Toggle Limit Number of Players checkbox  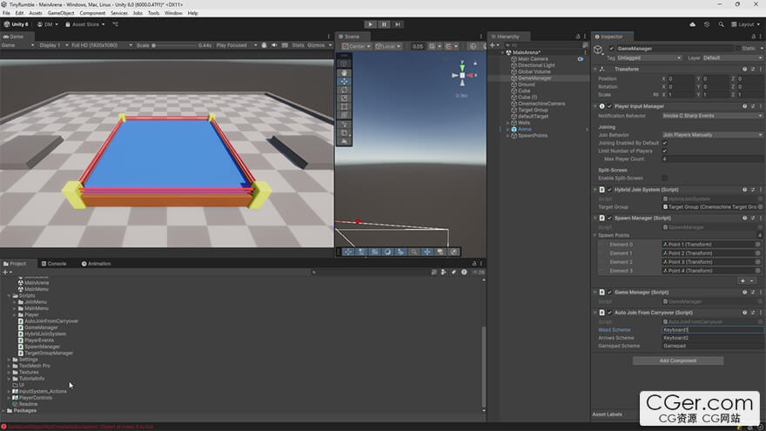(665, 151)
